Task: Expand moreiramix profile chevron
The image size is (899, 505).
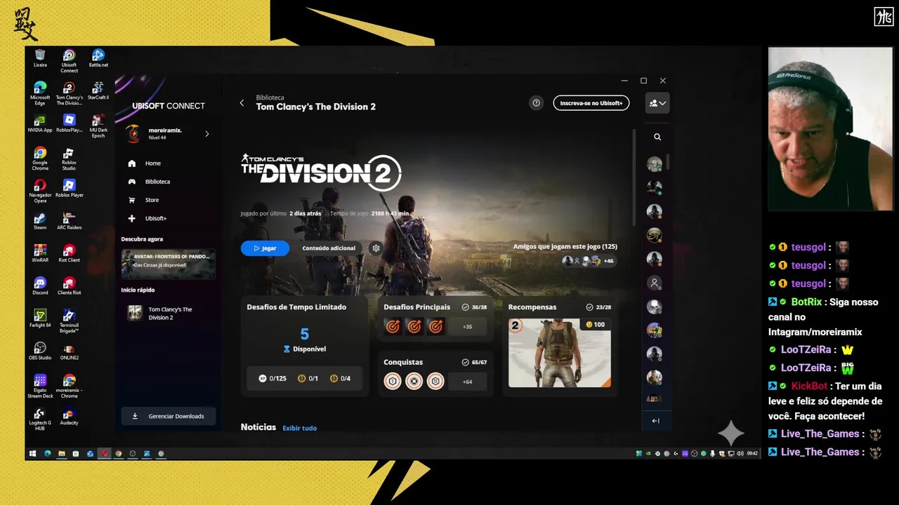Action: click(206, 134)
